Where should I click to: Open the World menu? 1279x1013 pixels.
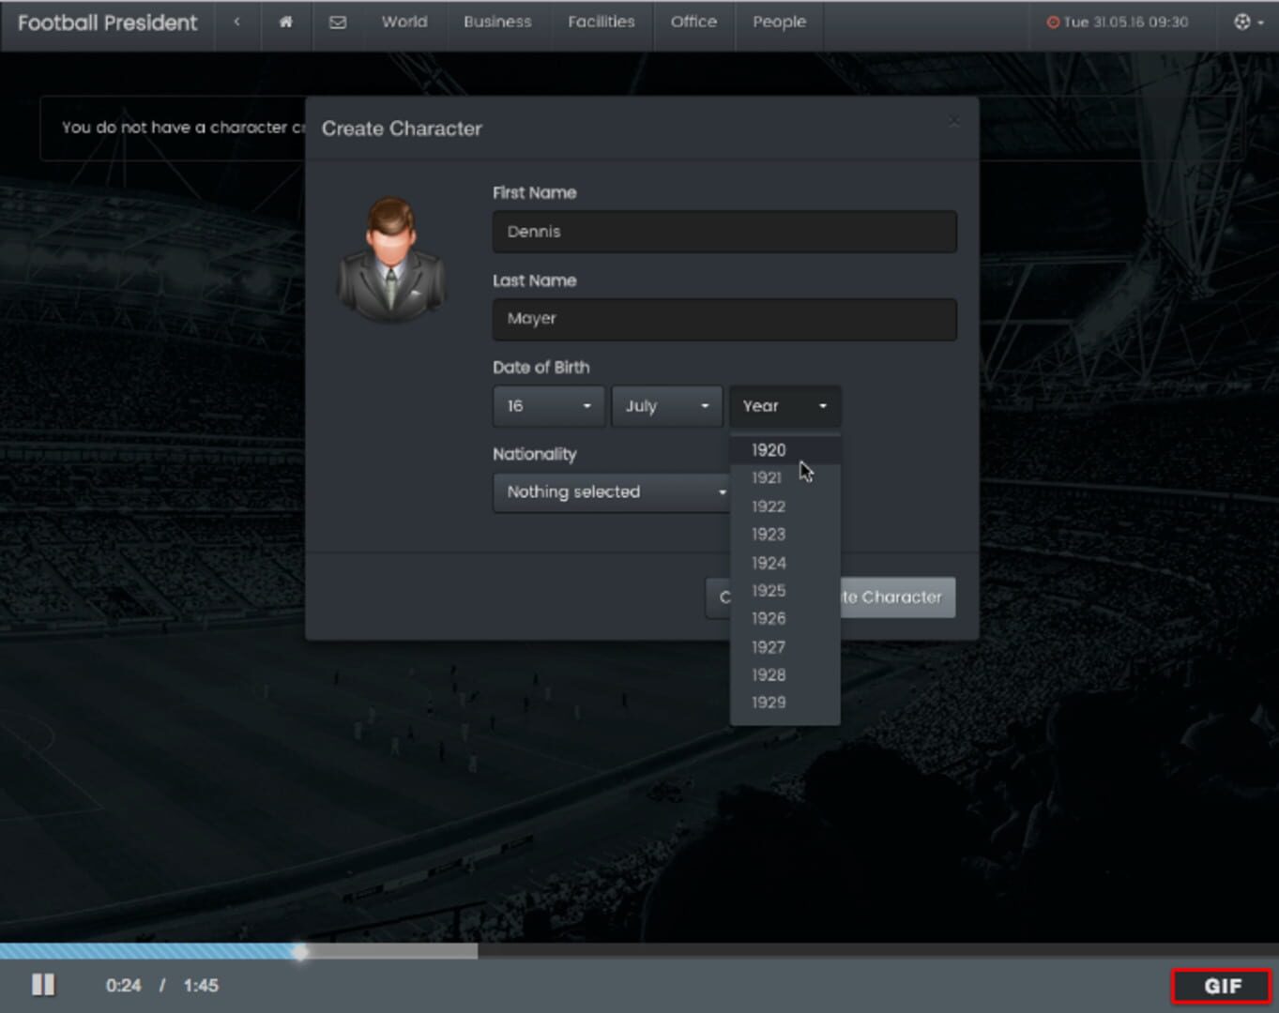[x=404, y=22]
